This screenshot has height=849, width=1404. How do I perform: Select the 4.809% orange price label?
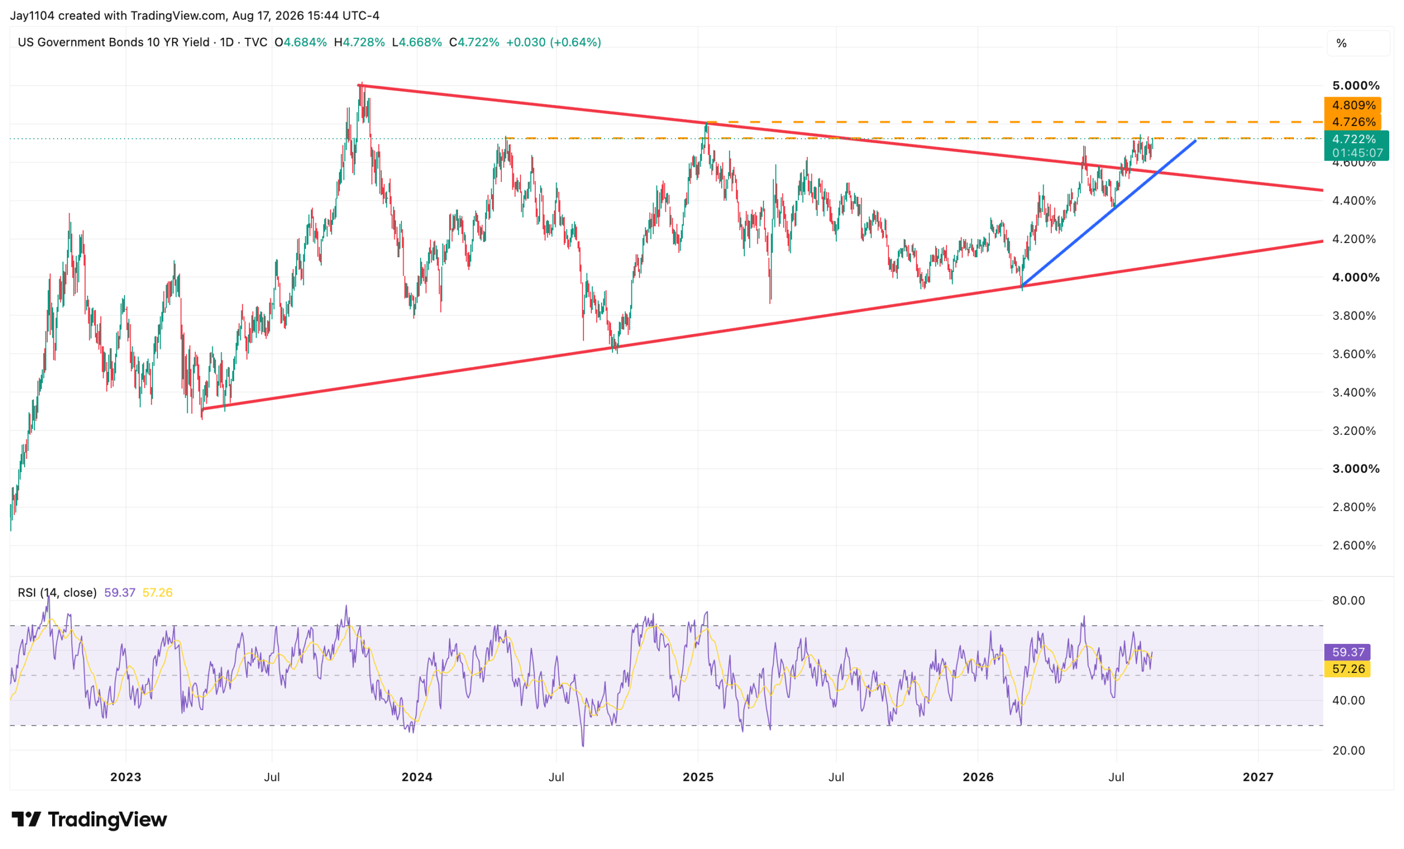pos(1352,105)
